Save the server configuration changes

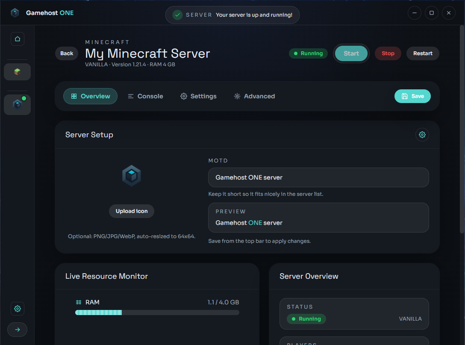(x=412, y=96)
